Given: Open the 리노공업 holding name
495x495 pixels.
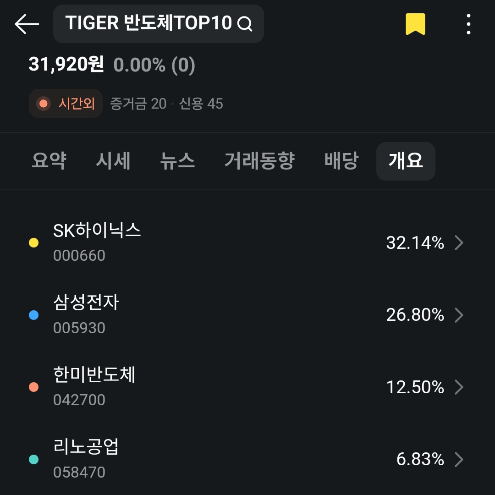Looking at the screenshot, I should [86, 447].
